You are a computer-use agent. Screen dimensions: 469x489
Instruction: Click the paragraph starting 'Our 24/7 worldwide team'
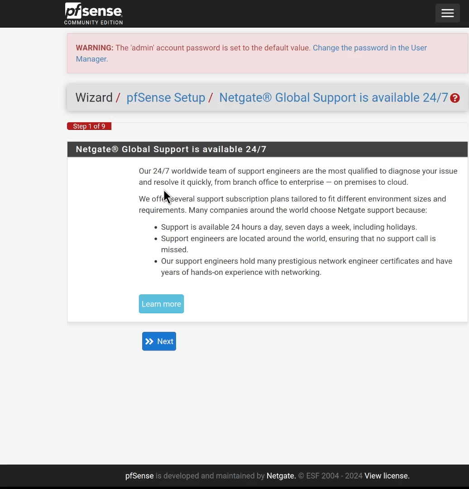pyautogui.click(x=298, y=177)
